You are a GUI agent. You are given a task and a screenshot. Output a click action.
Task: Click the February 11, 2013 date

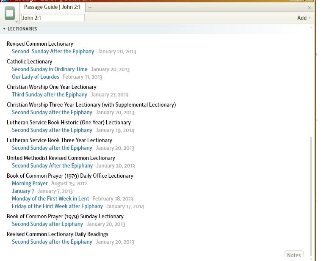tap(83, 77)
